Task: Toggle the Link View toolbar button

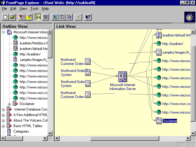Action: point(38,17)
